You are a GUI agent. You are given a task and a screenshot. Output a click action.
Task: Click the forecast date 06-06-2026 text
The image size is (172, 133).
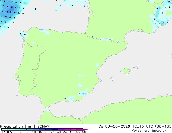(117, 126)
